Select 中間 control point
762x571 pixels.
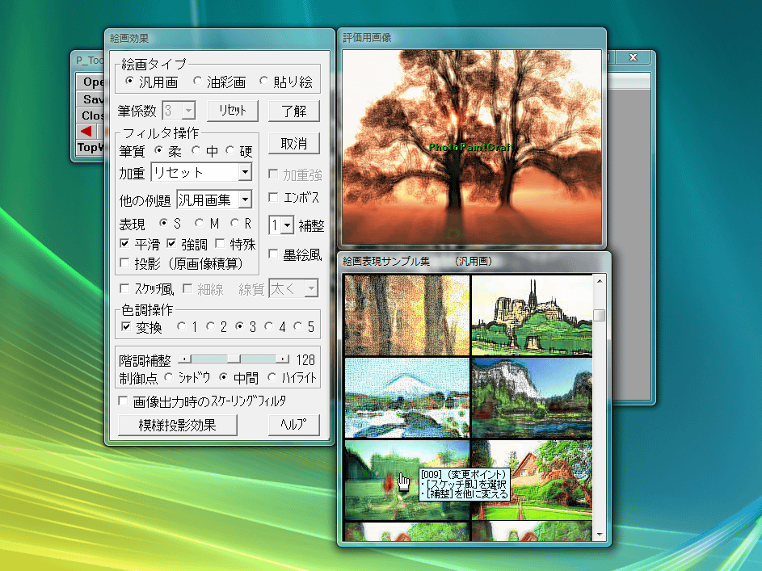[224, 377]
